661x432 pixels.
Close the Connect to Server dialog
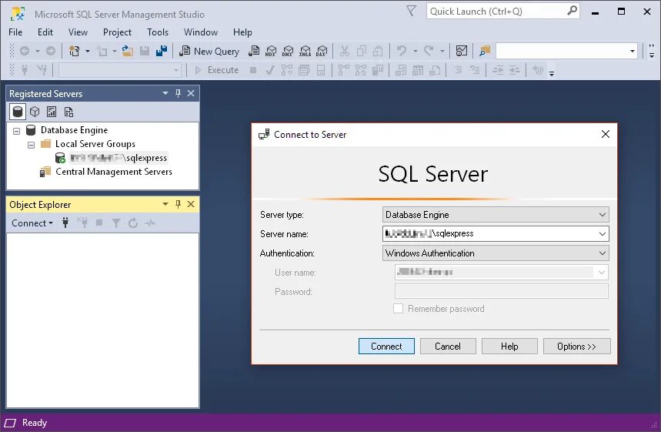click(606, 134)
